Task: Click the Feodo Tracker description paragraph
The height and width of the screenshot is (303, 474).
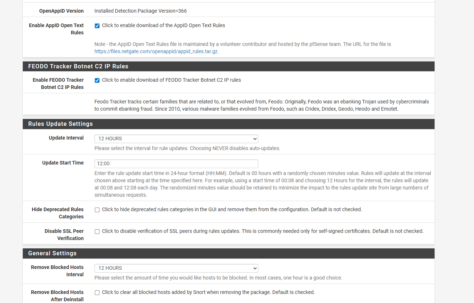Action: point(261,105)
